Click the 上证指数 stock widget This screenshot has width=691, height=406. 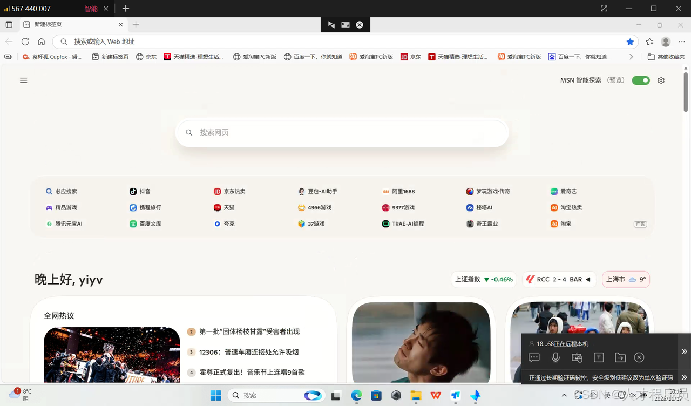click(x=484, y=279)
